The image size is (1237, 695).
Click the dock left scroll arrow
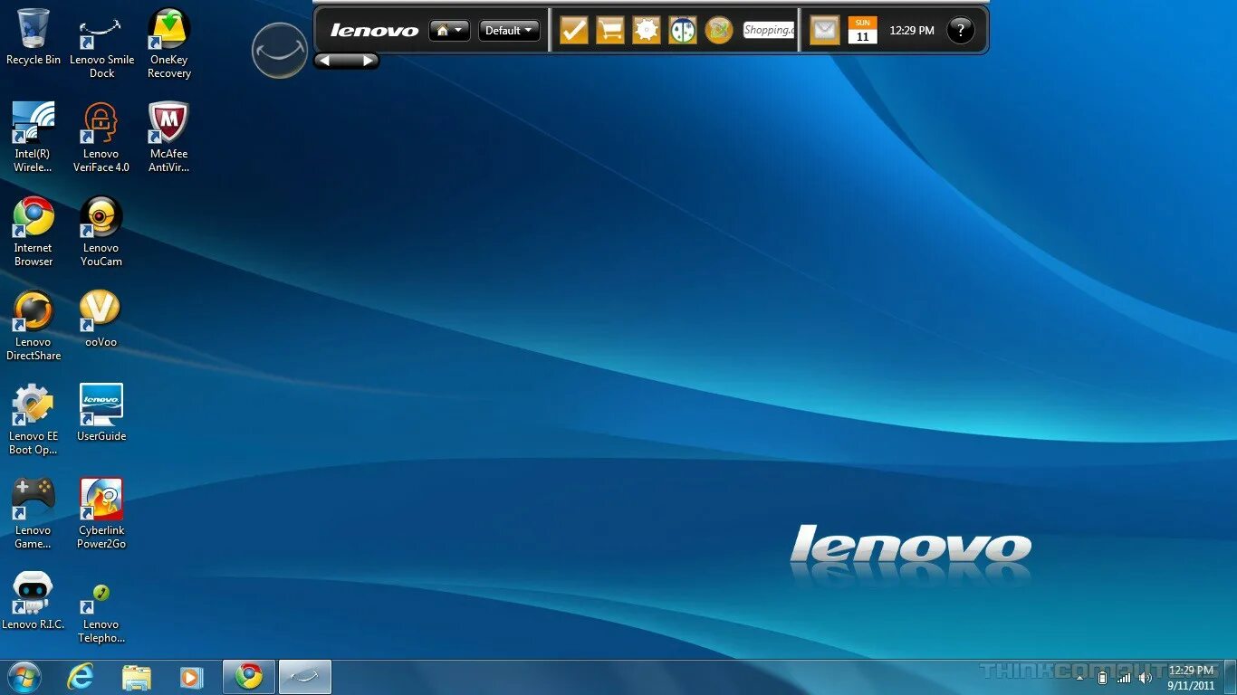pos(324,61)
